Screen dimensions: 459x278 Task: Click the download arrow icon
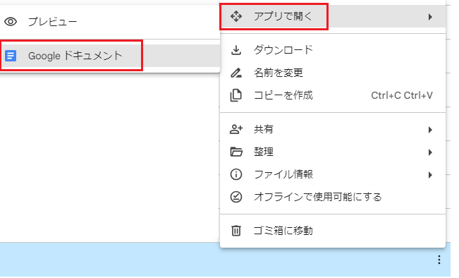(236, 50)
